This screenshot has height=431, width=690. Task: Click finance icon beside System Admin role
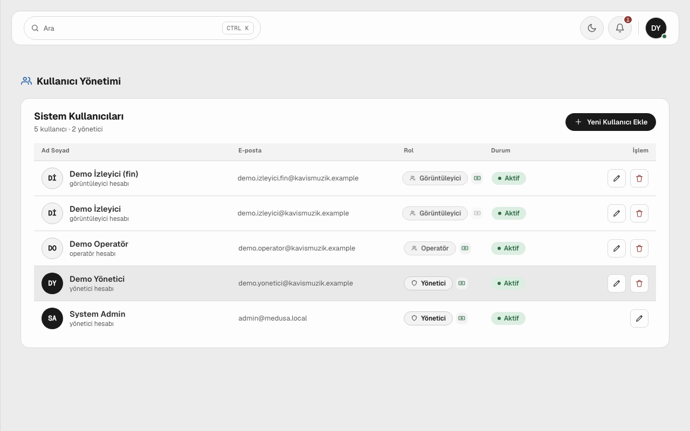(461, 318)
